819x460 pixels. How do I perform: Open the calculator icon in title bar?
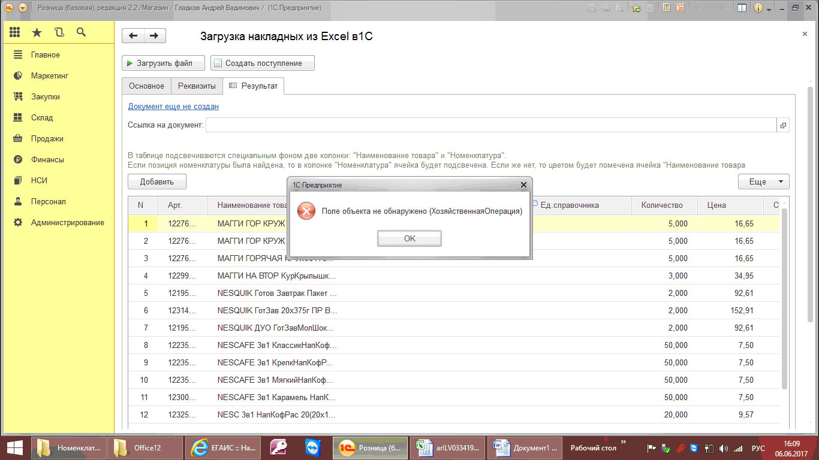coord(666,8)
